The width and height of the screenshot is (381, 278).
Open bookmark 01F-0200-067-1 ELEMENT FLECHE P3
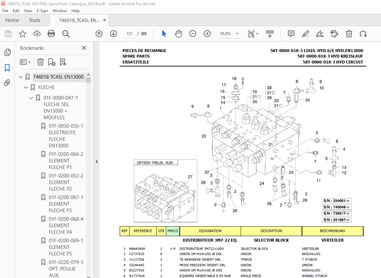[x=66, y=204]
